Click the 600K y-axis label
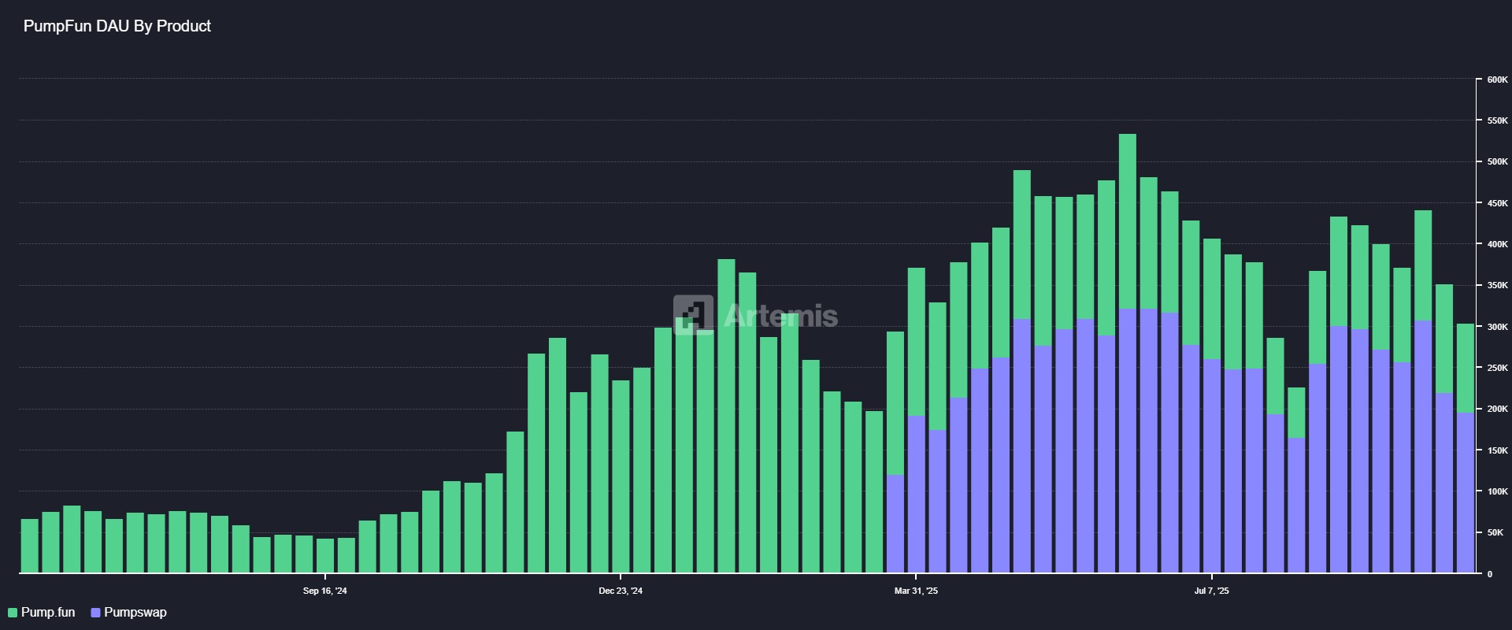Screen dimensions: 1512x630 coord(1497,80)
